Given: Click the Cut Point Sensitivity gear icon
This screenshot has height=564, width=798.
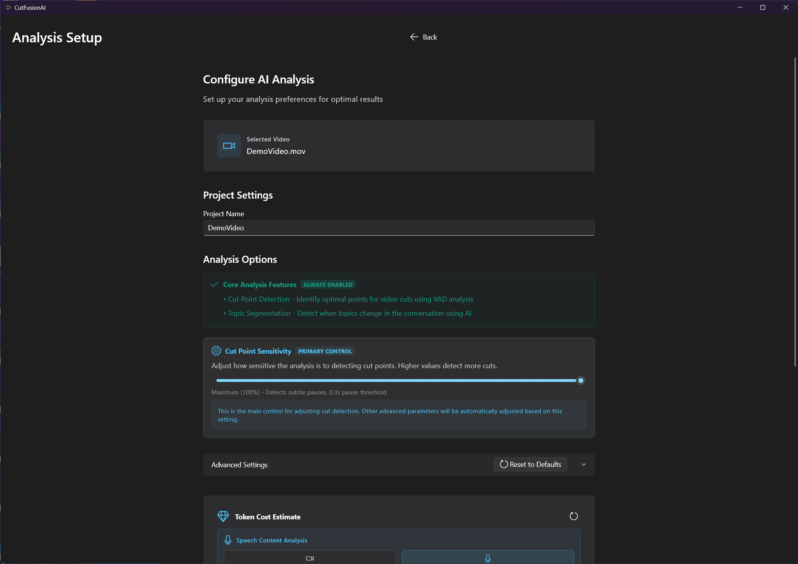Looking at the screenshot, I should (216, 351).
